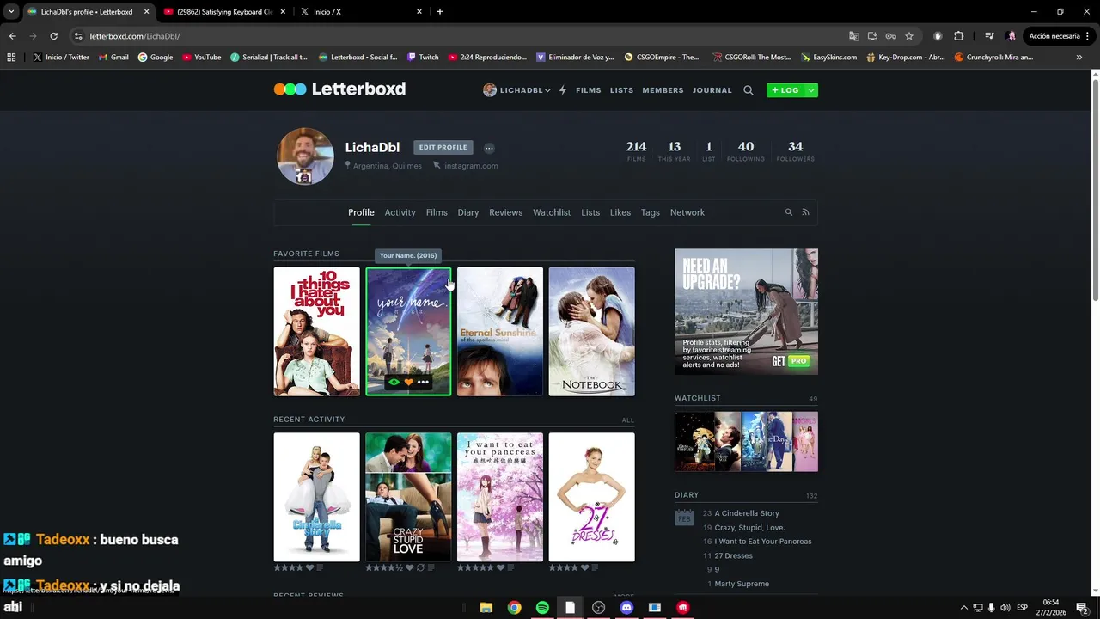Open The Notebook poster
Image resolution: width=1100 pixels, height=619 pixels.
(592, 332)
